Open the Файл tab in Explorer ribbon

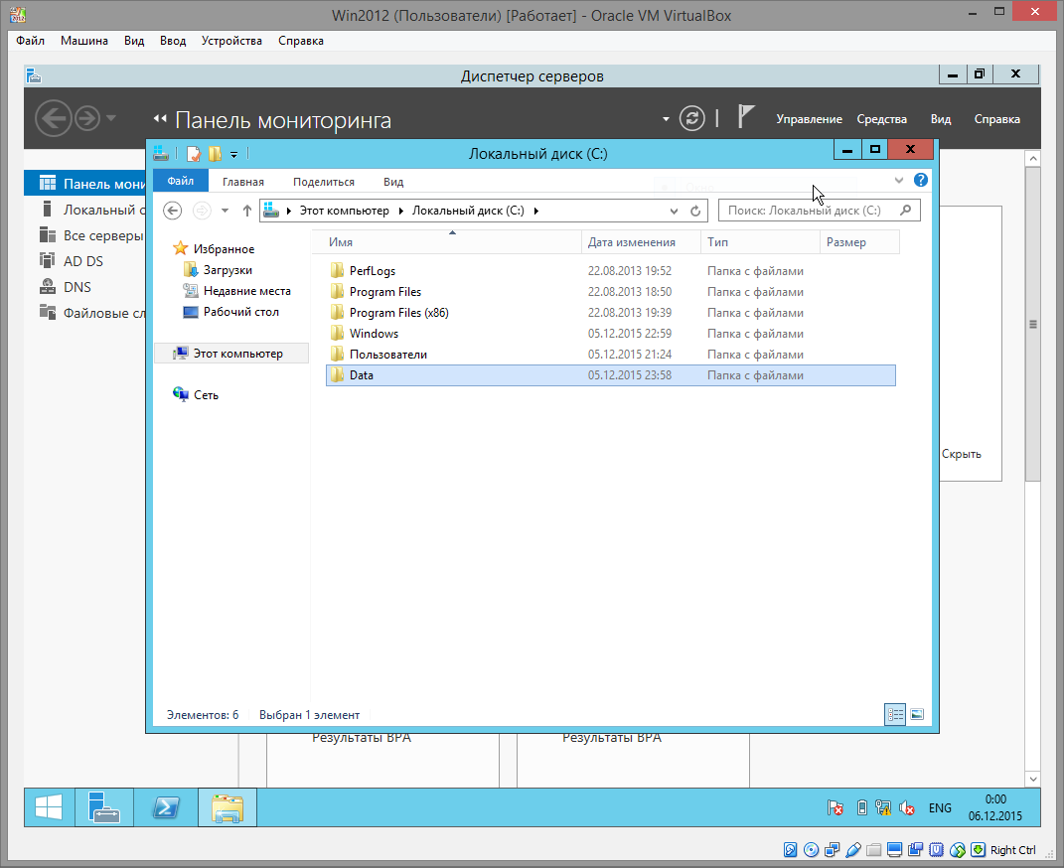click(x=181, y=181)
